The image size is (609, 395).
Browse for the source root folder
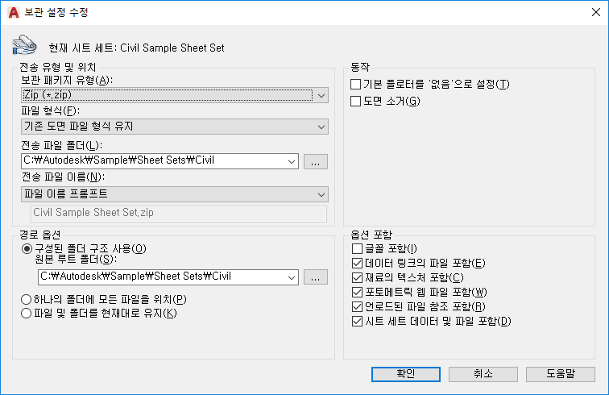coord(317,277)
